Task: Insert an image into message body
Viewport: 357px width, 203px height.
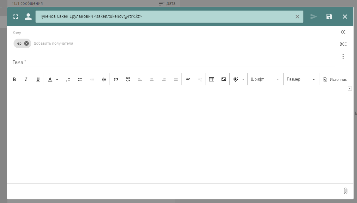Action: pyautogui.click(x=224, y=79)
